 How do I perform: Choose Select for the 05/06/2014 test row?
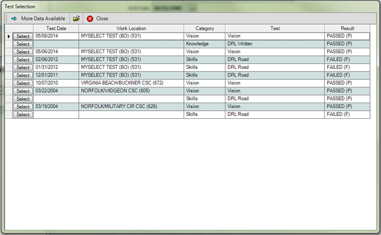[x=23, y=52]
